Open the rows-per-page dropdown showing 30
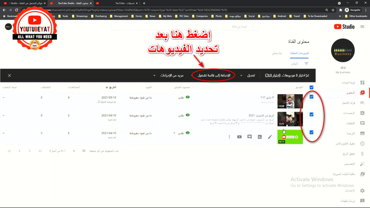The height and width of the screenshot is (208, 370). [74, 151]
